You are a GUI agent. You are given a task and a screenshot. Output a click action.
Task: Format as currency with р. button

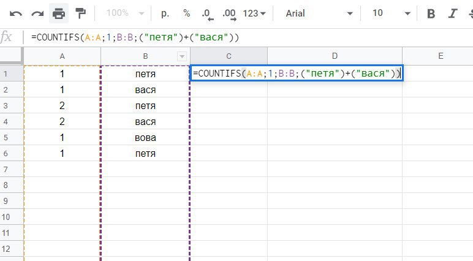[165, 13]
